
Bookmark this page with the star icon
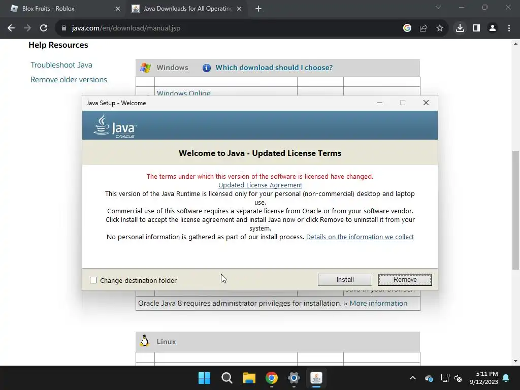click(x=439, y=28)
